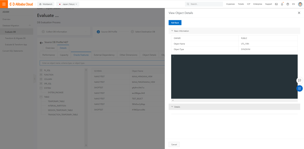304x149 pixels.
Task: Open the chat feedback floating icon
Action: pyautogui.click(x=299, y=80)
